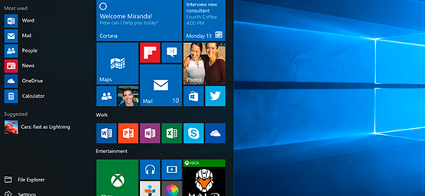The width and height of the screenshot is (425, 196).
Task: Click the Entertainment group header
Action: click(112, 151)
